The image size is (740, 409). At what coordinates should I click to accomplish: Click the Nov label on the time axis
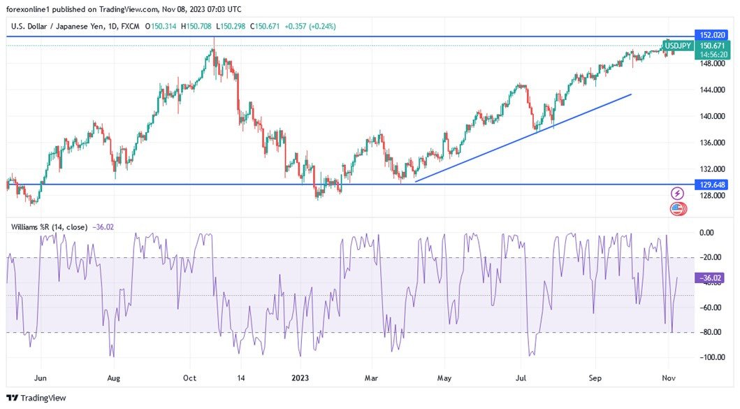pos(668,378)
